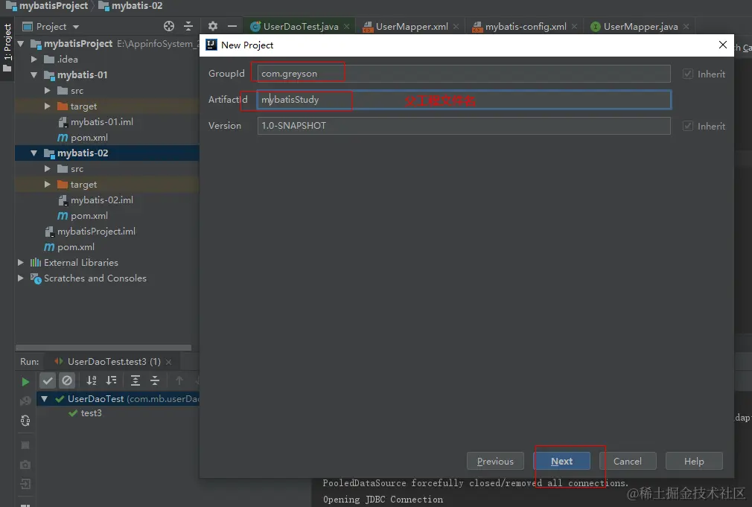Collapse the UserDaoTest result node

coord(44,398)
